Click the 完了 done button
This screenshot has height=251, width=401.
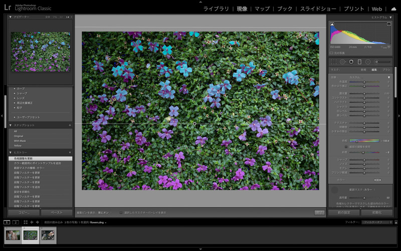coord(319,212)
